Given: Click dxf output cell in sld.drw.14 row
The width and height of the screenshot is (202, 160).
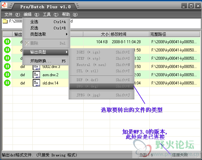Looking at the screenshot, I should pos(22,83).
